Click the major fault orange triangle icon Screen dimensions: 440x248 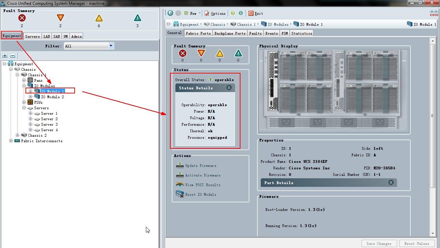tap(61, 18)
